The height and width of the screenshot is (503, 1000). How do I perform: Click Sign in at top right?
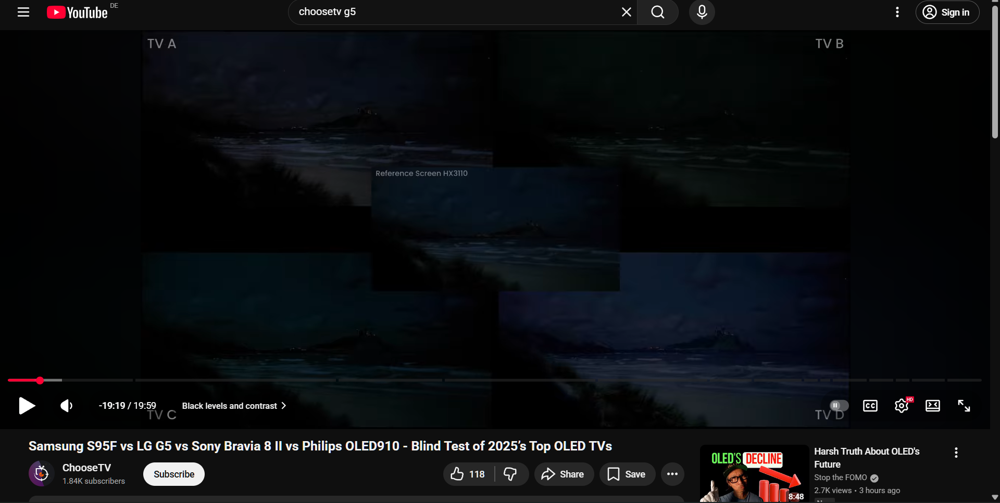[x=947, y=12]
